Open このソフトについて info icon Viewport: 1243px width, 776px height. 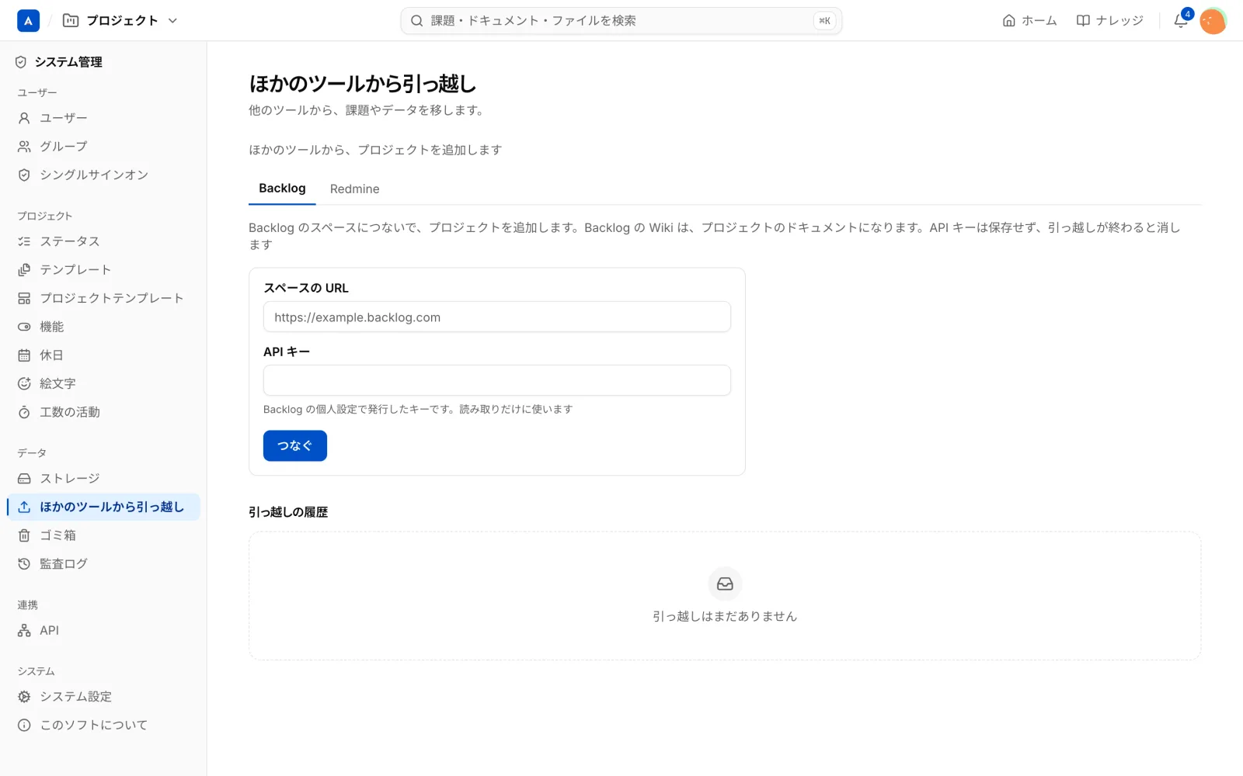pyautogui.click(x=24, y=726)
